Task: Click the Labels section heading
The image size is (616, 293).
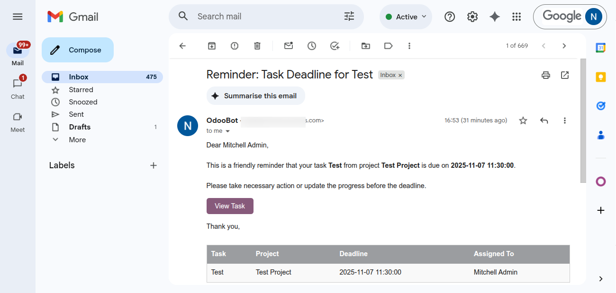Action: pos(62,165)
